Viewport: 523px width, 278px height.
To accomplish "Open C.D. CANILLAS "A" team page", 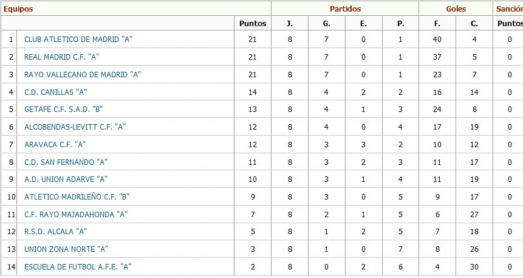I will [x=56, y=92].
